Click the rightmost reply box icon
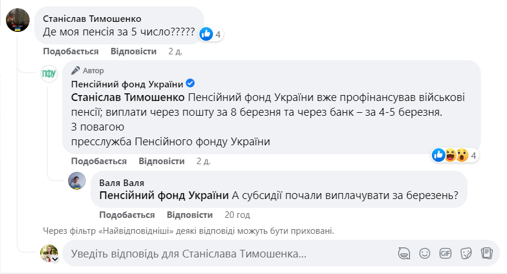The width and height of the screenshot is (507, 274). click(x=486, y=253)
